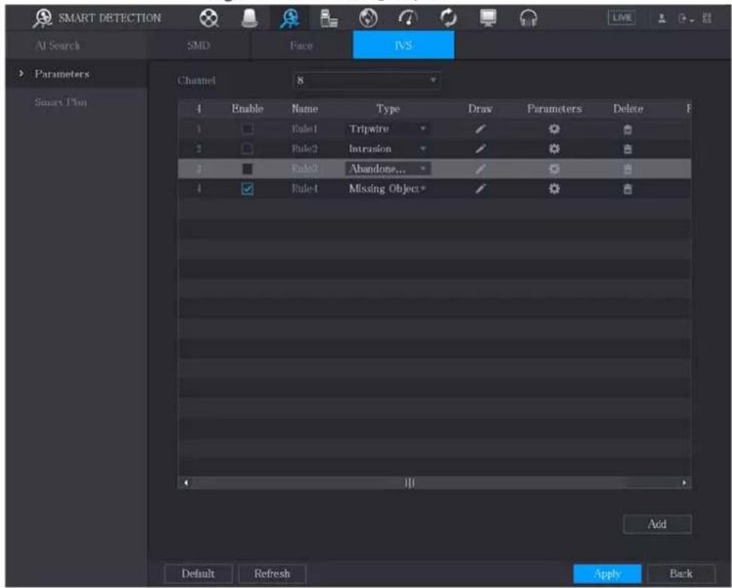Draw the Rule2 intrusion rule
Viewport: 732px width, 588px height.
tap(480, 149)
